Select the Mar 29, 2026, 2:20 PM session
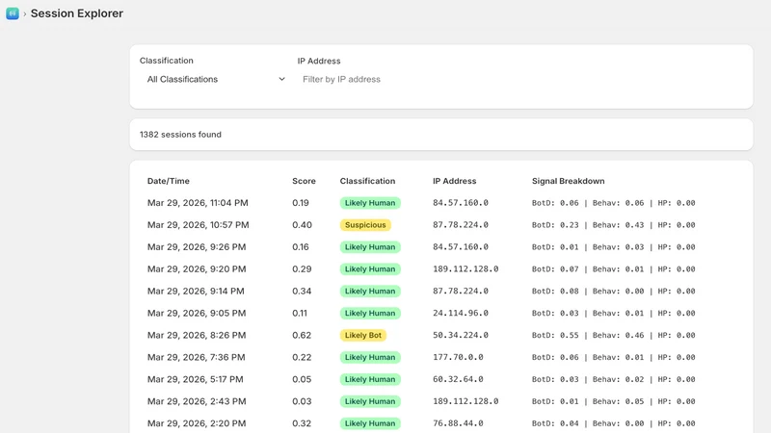771x433 pixels. click(x=441, y=423)
